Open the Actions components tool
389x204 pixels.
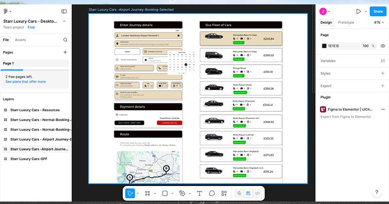tap(224, 193)
